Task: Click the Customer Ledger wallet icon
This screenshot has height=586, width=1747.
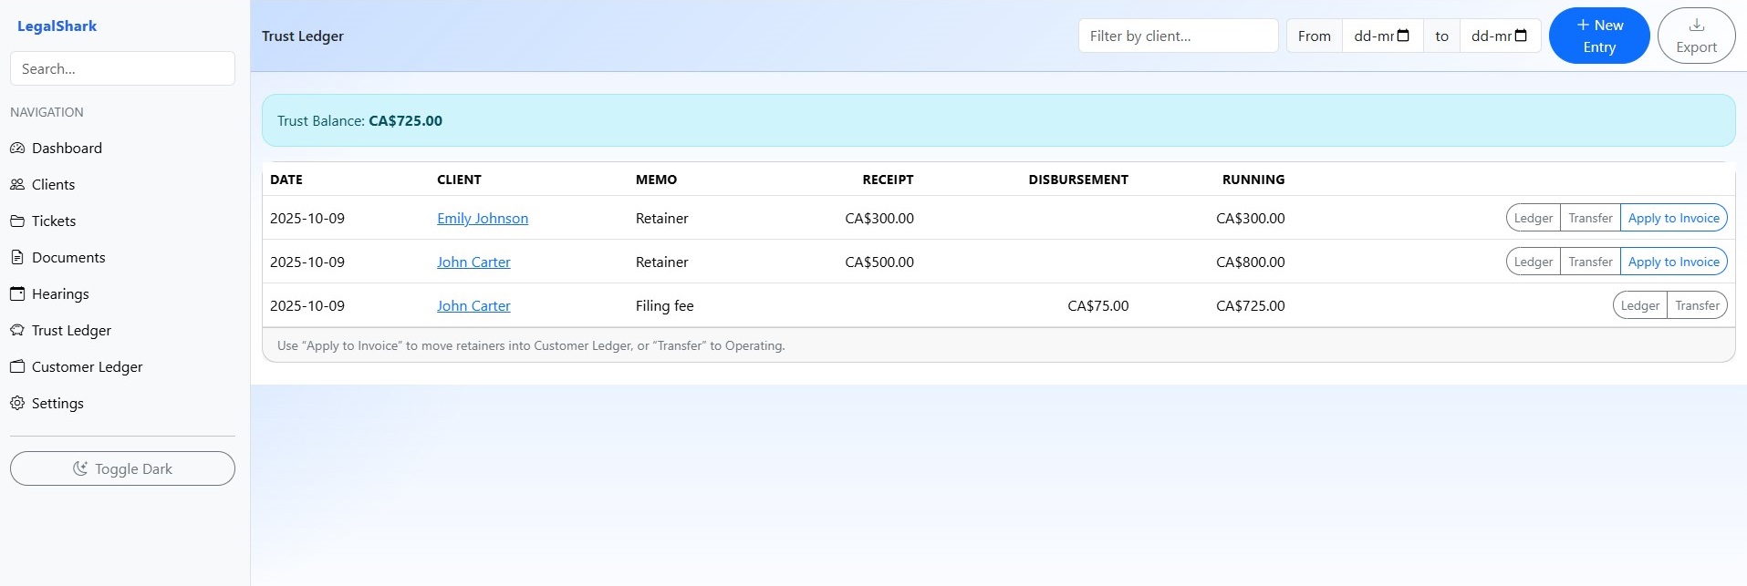Action: pos(17,366)
